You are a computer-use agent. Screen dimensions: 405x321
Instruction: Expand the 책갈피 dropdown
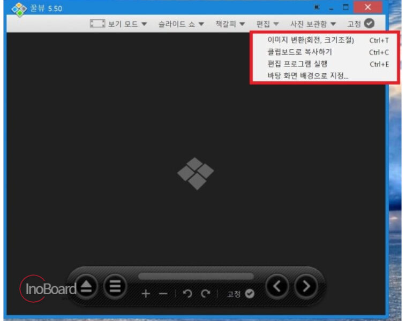pos(230,24)
